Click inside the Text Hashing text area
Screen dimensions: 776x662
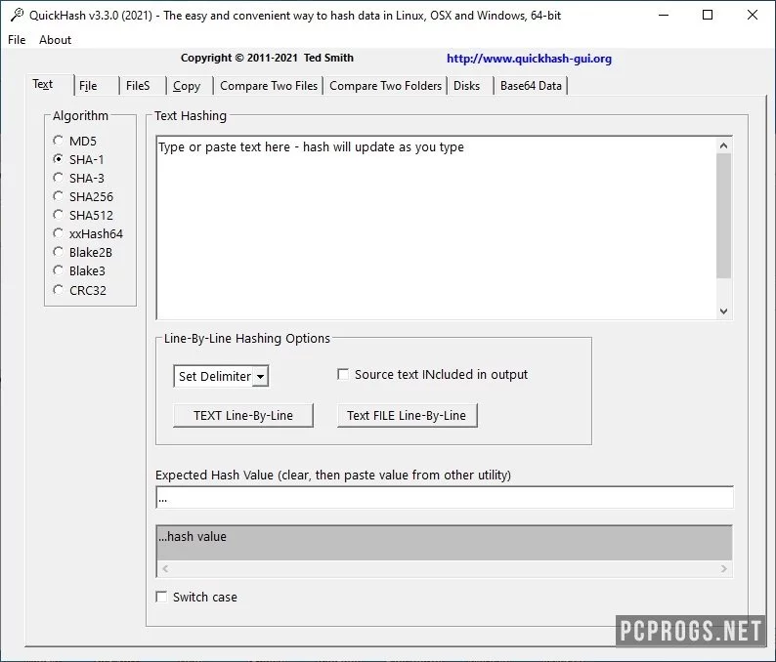tap(436, 228)
